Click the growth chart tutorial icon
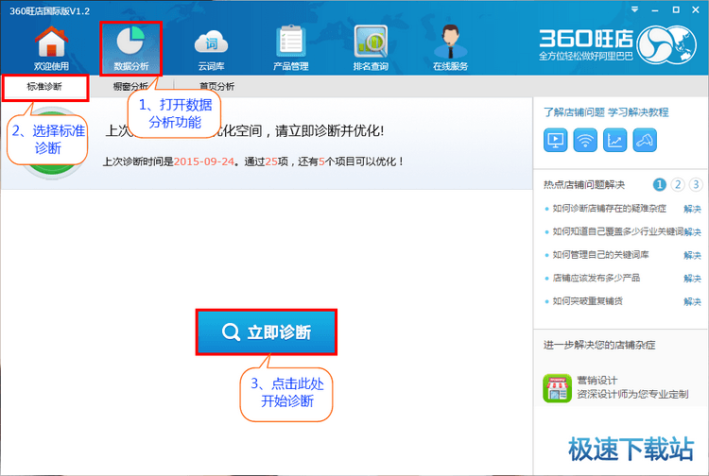 (615, 140)
